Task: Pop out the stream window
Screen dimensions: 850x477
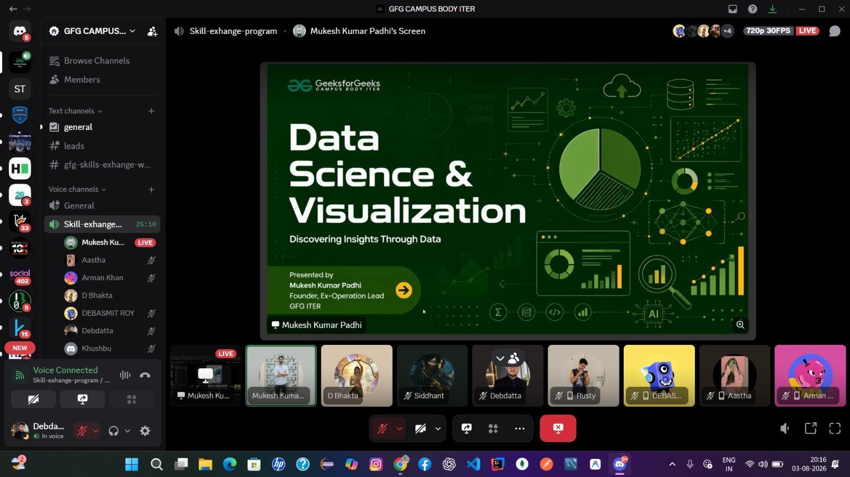Action: tap(810, 428)
